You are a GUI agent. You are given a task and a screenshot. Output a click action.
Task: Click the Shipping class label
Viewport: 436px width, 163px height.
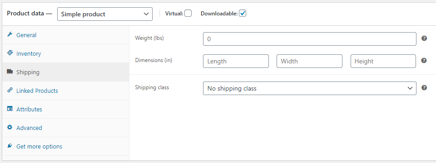(x=152, y=87)
